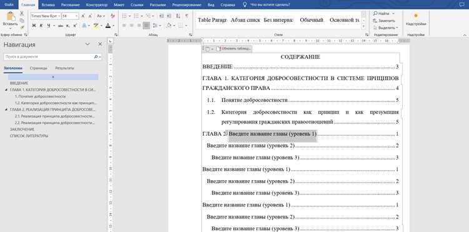This screenshot has height=232, width=469.
Task: Switch to the Ссылки ribbon tab
Action: 136,5
